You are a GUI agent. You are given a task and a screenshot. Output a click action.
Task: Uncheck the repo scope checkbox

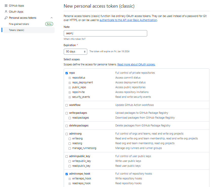67,73
